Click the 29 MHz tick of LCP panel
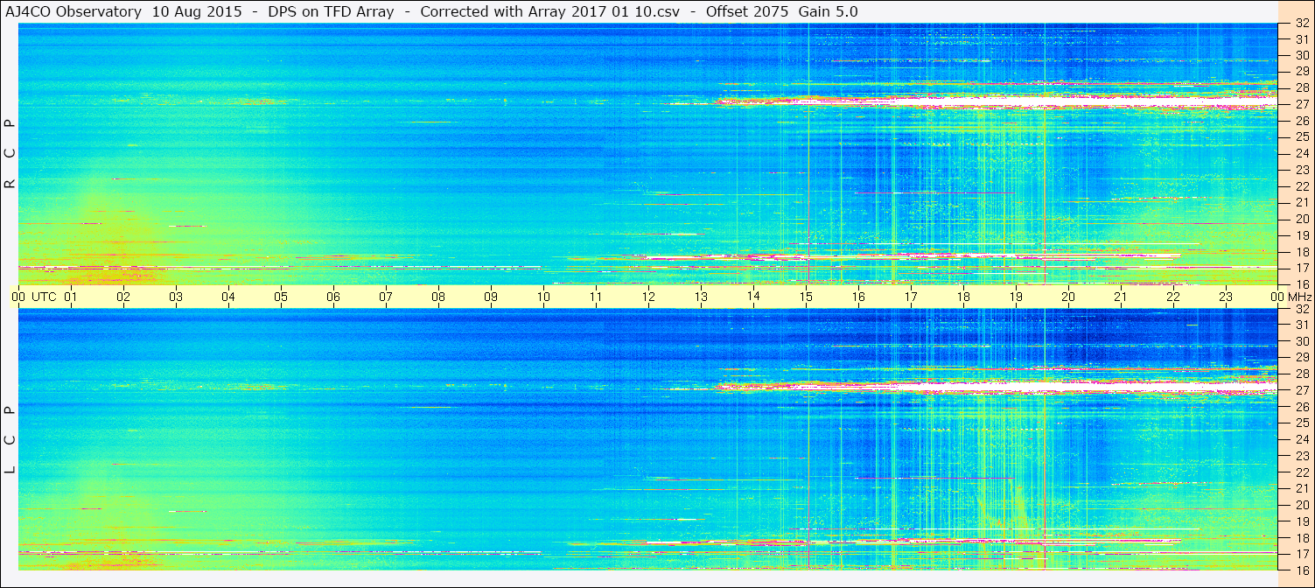The height and width of the screenshot is (588, 1315). click(1301, 358)
